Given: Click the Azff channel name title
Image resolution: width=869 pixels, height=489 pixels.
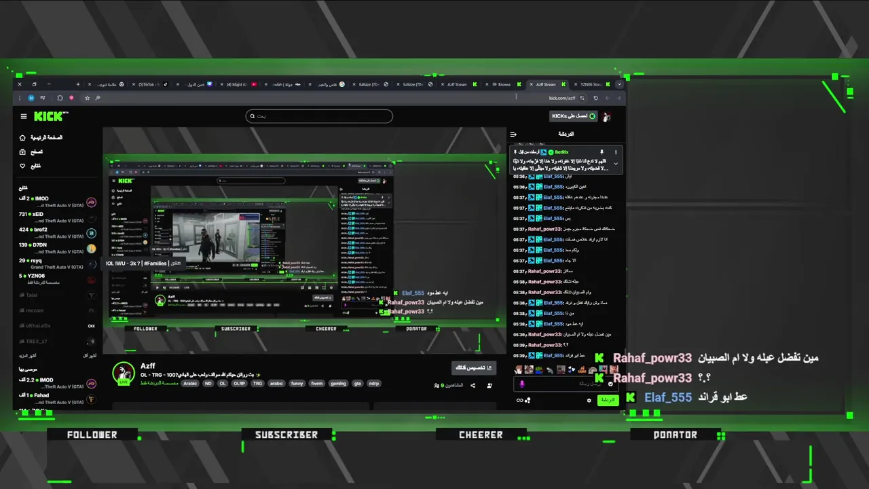Looking at the screenshot, I should point(147,366).
